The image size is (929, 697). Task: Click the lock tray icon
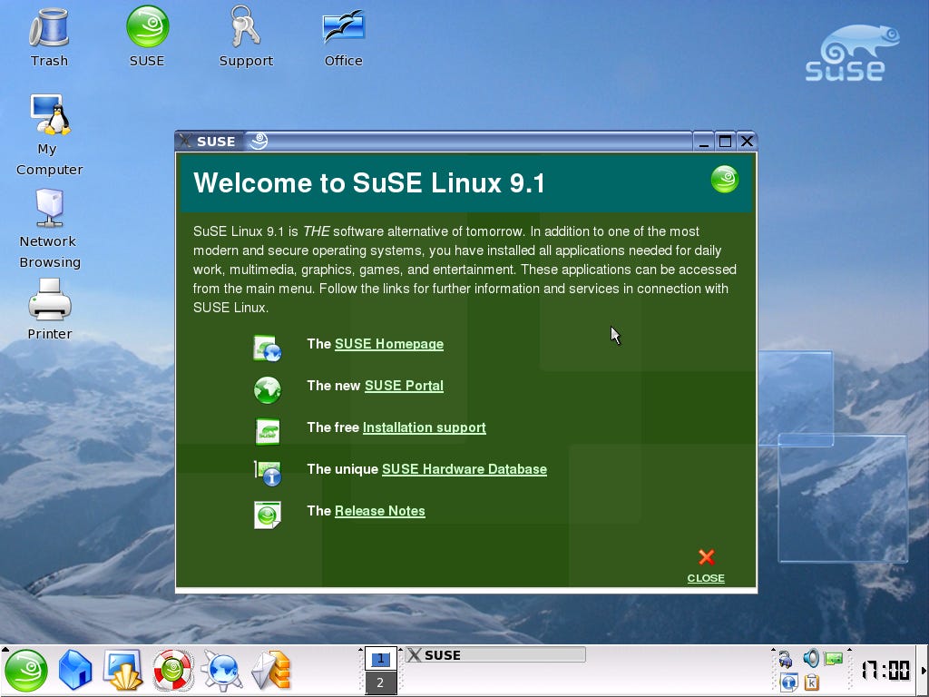[786, 659]
